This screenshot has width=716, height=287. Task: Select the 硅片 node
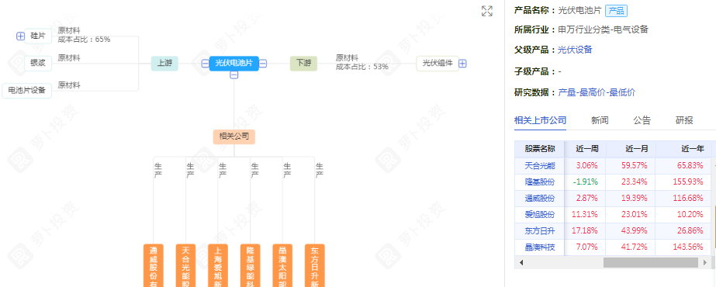point(38,36)
